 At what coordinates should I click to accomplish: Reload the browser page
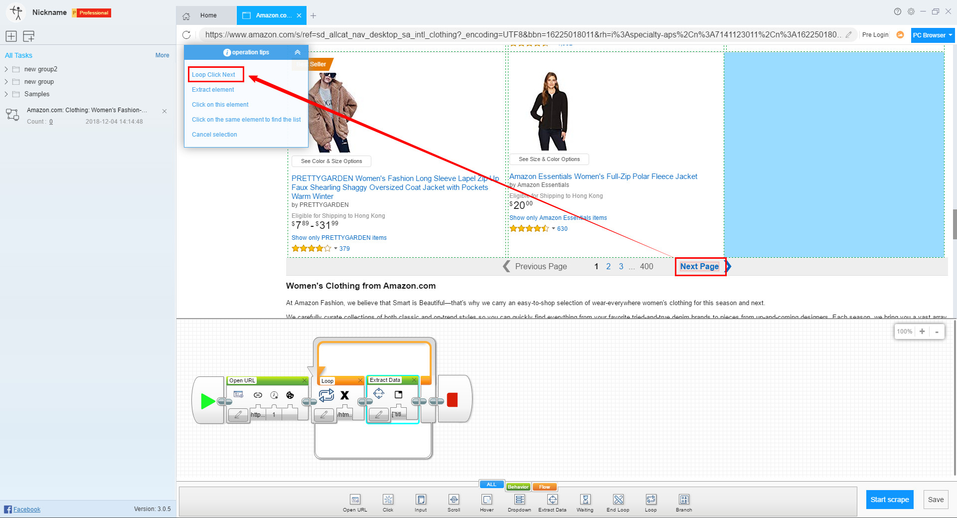click(186, 34)
